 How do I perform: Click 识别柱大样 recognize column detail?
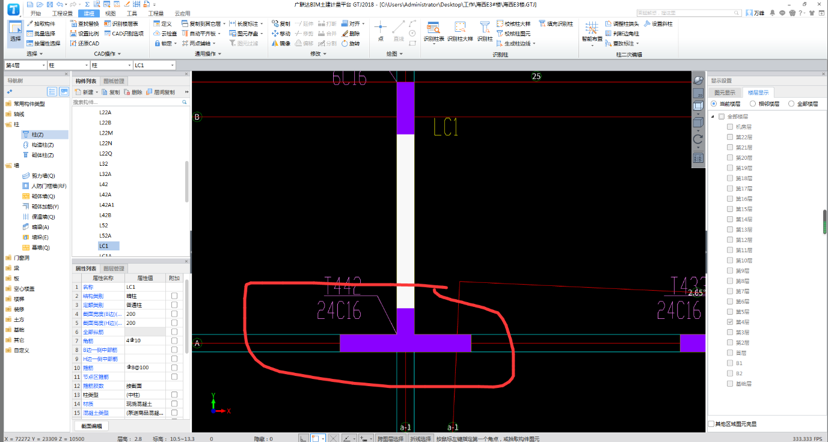pos(460,31)
